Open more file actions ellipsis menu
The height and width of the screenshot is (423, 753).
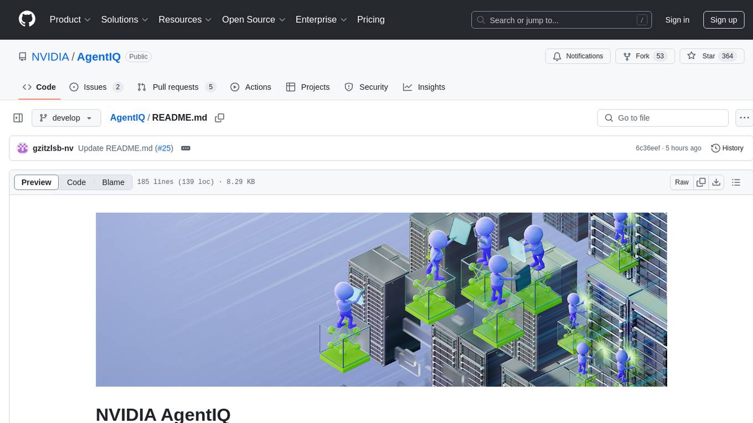pyautogui.click(x=744, y=118)
